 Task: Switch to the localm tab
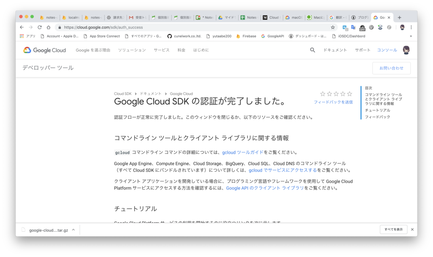(x=71, y=17)
